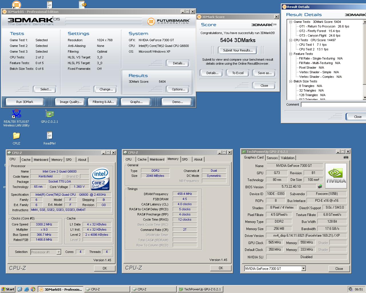Open Filtering & AA... settings
The height and width of the screenshot is (293, 366).
tap(103, 102)
